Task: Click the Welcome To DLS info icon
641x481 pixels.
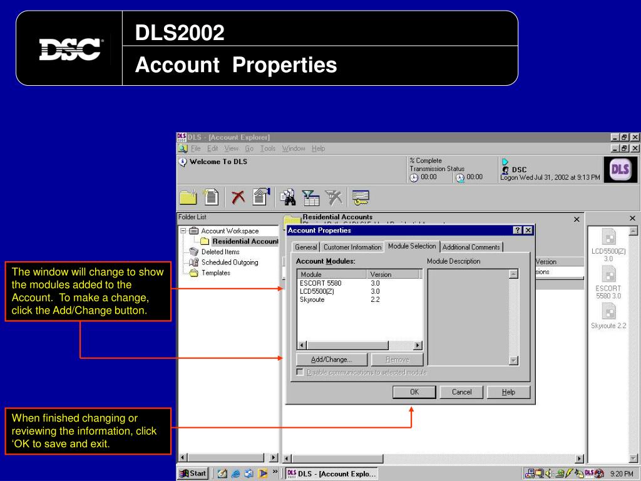Action: pyautogui.click(x=183, y=162)
